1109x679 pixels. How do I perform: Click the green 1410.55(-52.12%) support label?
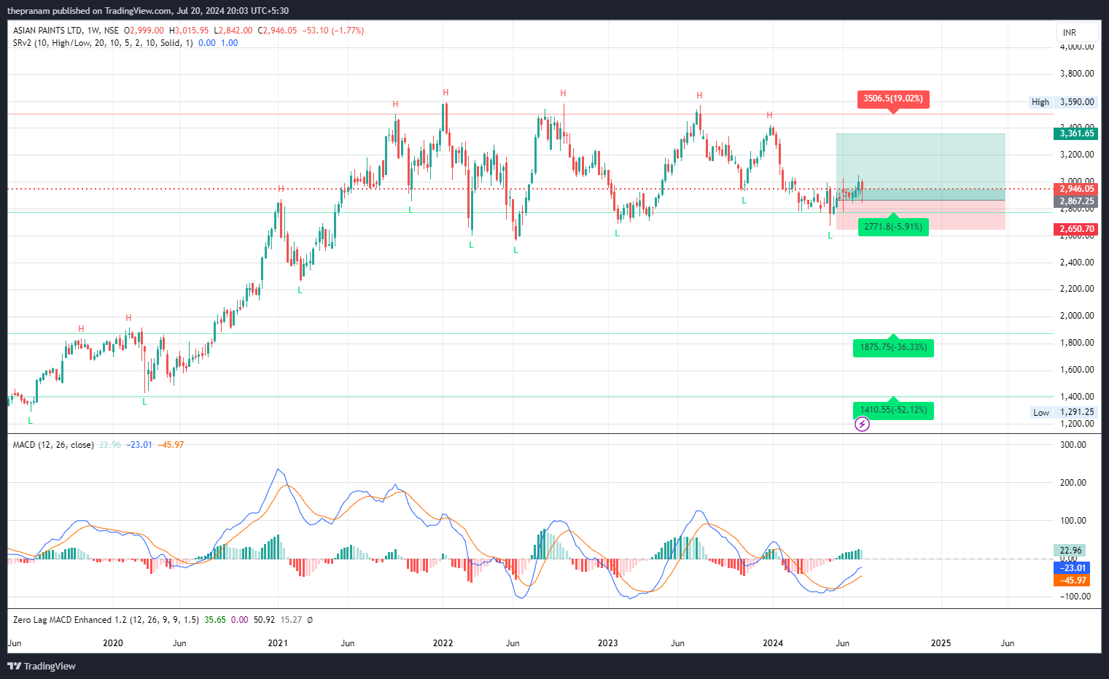[x=893, y=410]
